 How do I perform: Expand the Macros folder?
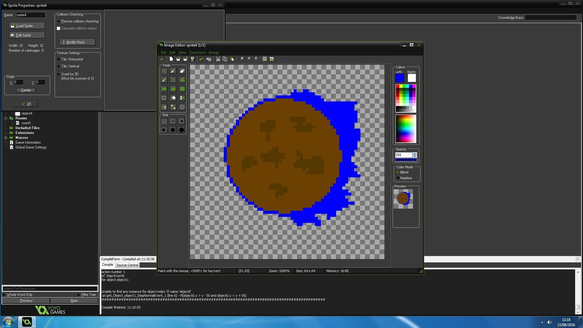pos(5,138)
